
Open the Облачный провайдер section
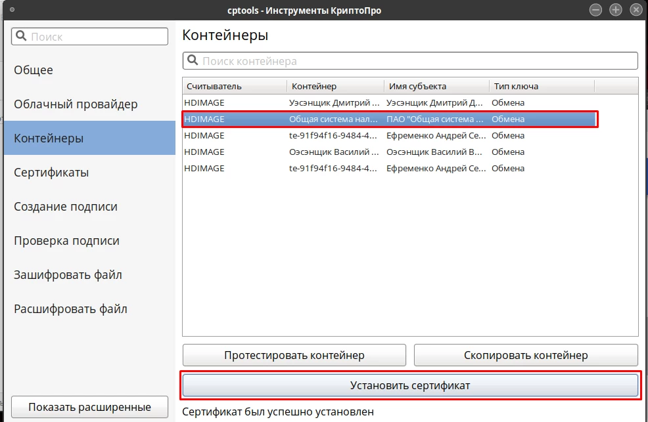[x=89, y=104]
